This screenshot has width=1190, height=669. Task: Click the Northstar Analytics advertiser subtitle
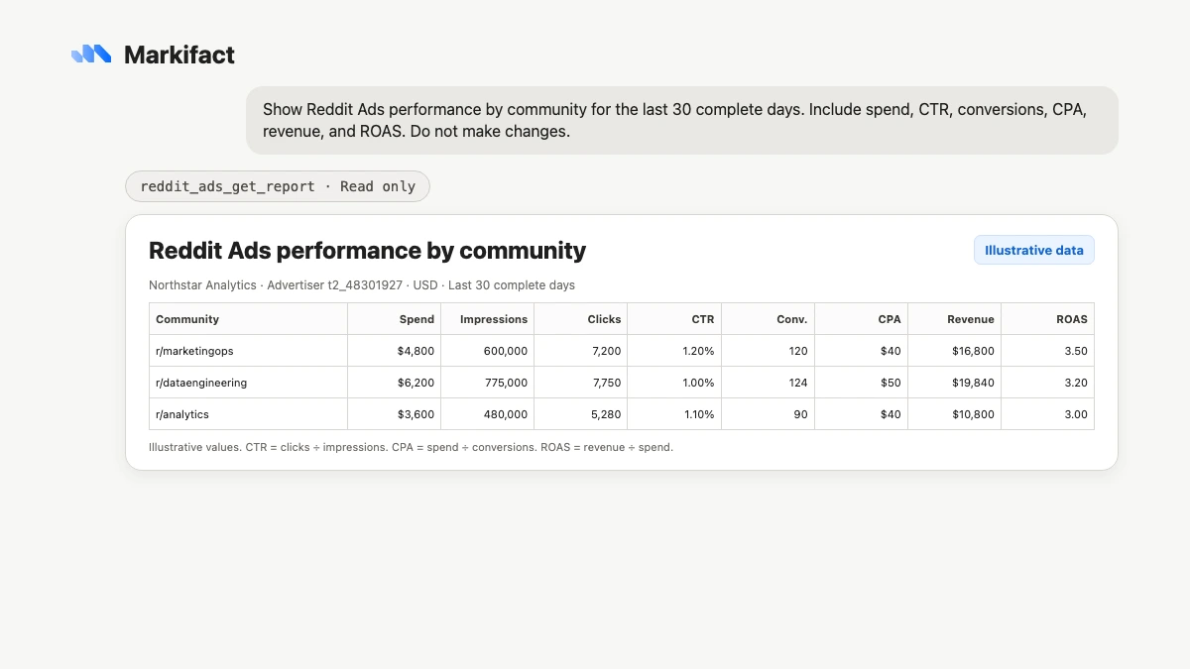[362, 285]
